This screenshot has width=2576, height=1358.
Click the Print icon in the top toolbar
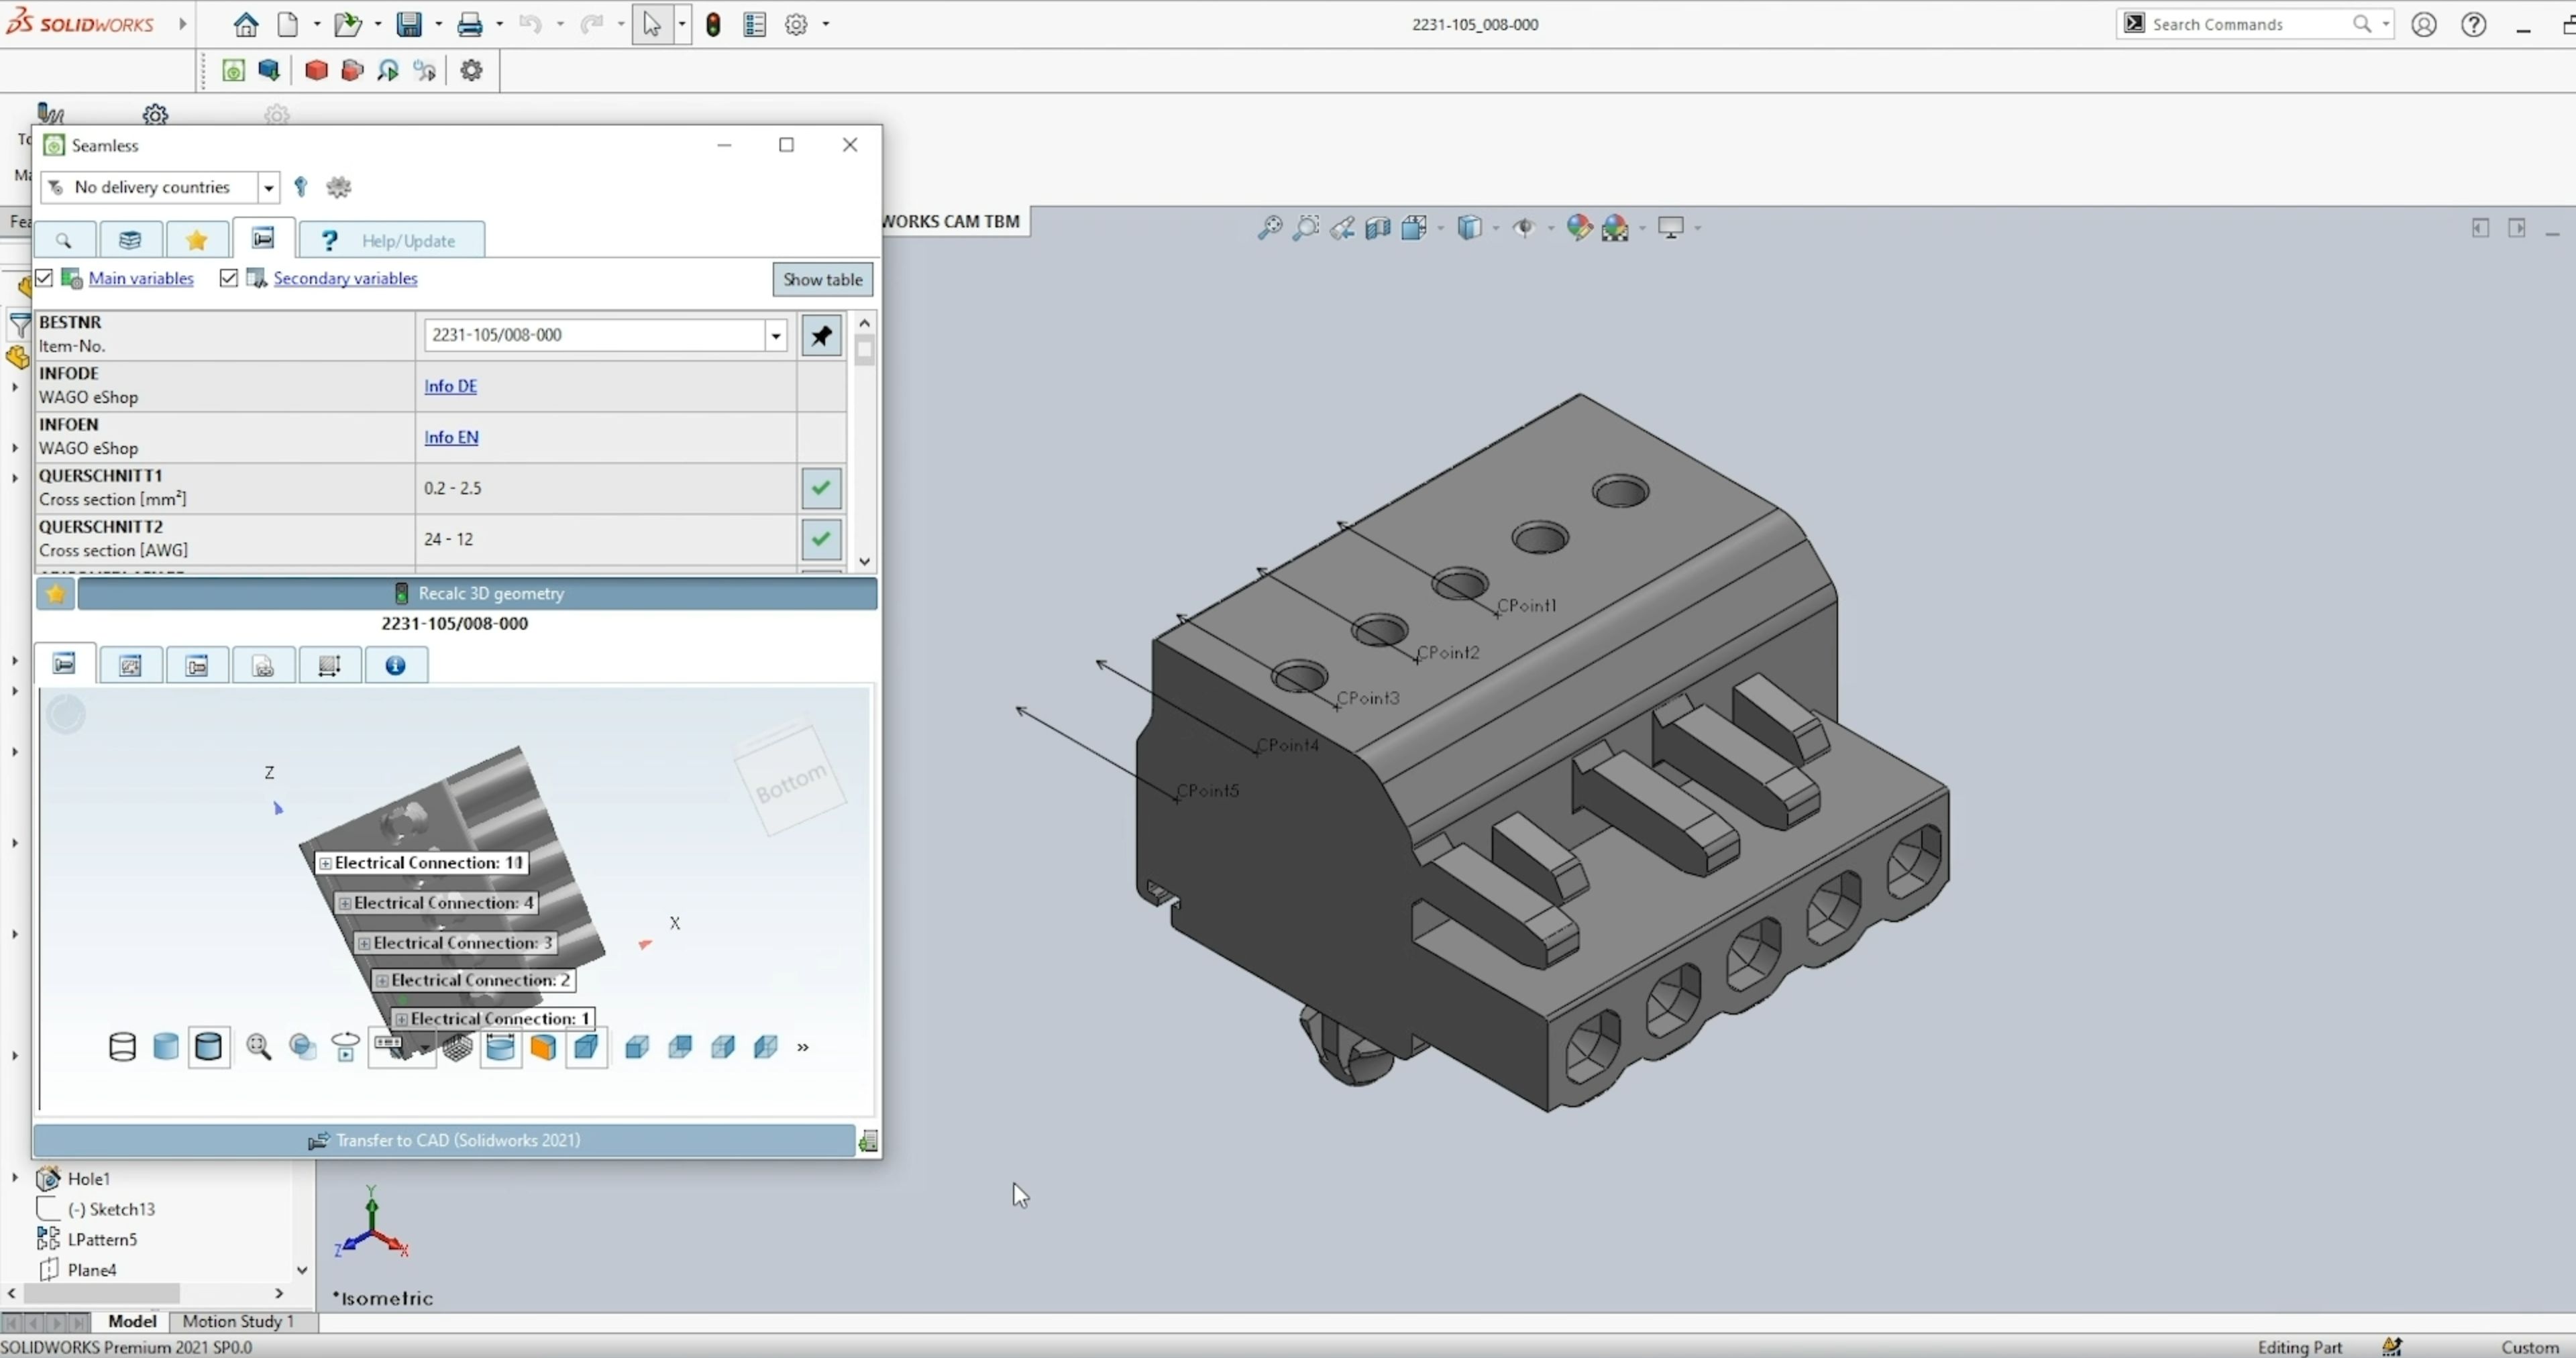point(469,24)
